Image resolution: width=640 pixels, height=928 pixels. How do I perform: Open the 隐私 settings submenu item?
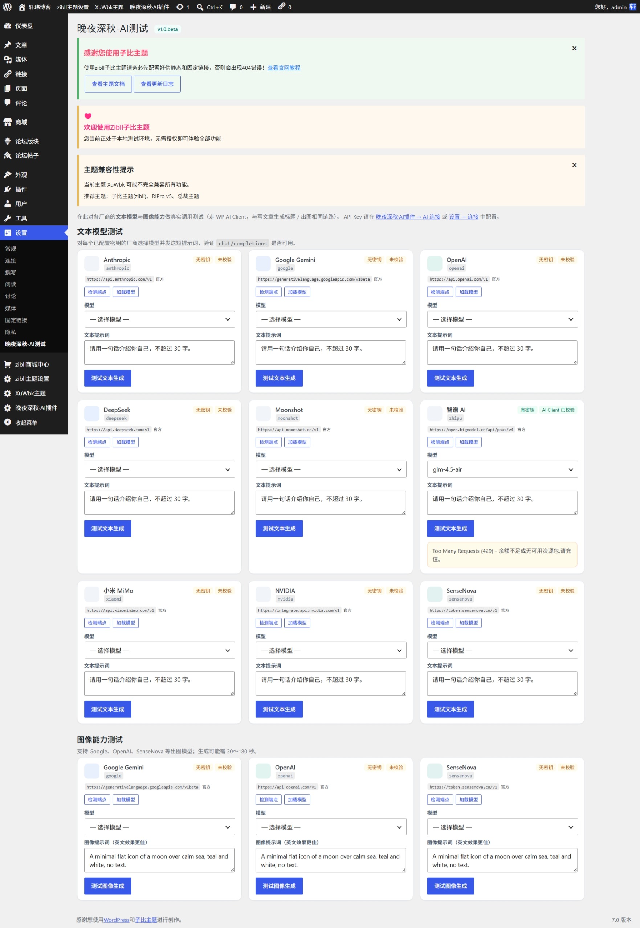[x=11, y=332]
